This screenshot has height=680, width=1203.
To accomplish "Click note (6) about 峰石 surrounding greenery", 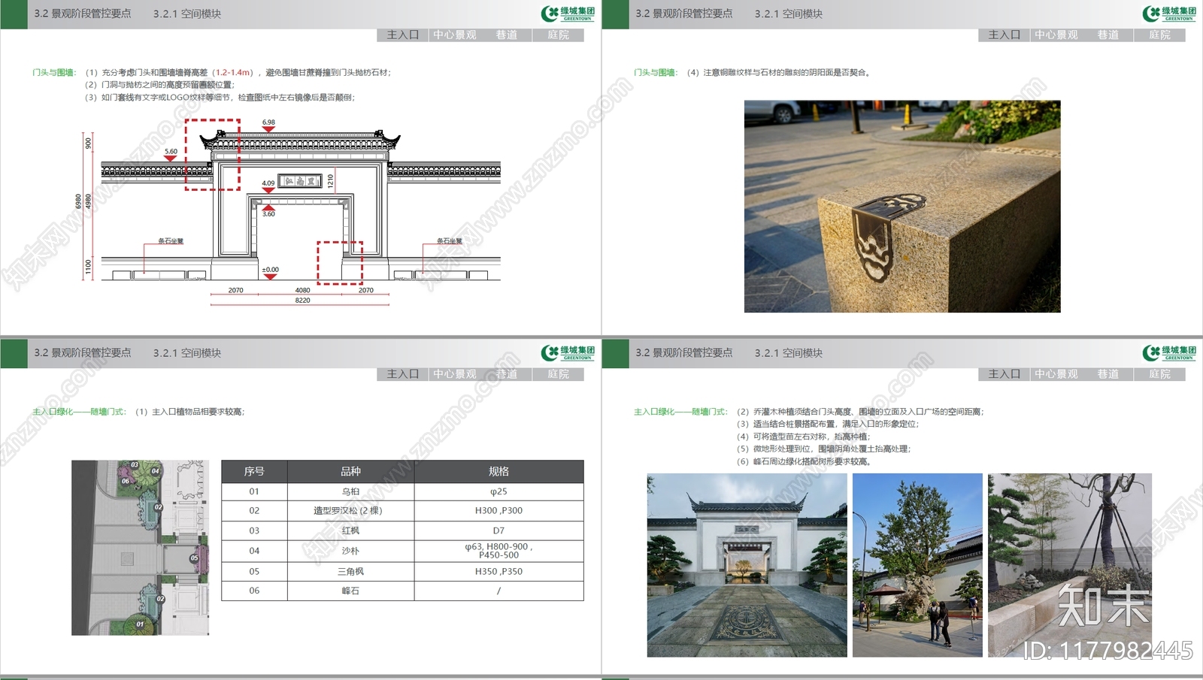I will tap(806, 461).
